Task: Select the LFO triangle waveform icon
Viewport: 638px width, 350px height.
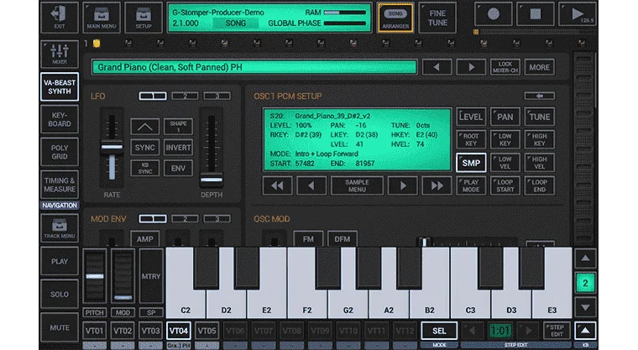Action: 145,127
